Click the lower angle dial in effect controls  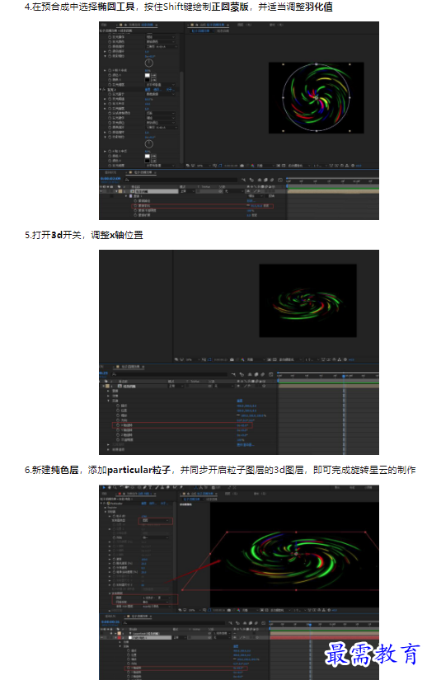point(149,144)
